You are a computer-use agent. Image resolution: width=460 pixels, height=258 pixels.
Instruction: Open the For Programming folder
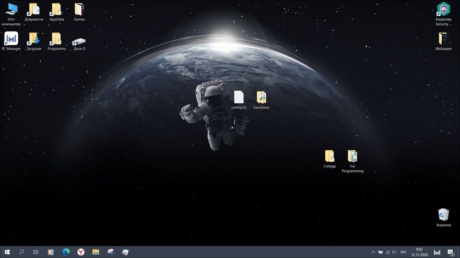tap(353, 161)
